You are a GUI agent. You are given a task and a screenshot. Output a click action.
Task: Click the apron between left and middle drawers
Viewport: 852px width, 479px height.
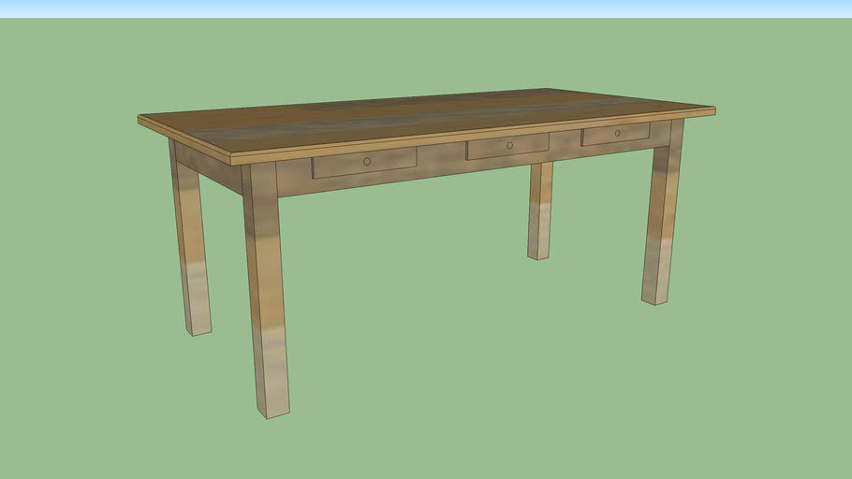[441, 159]
